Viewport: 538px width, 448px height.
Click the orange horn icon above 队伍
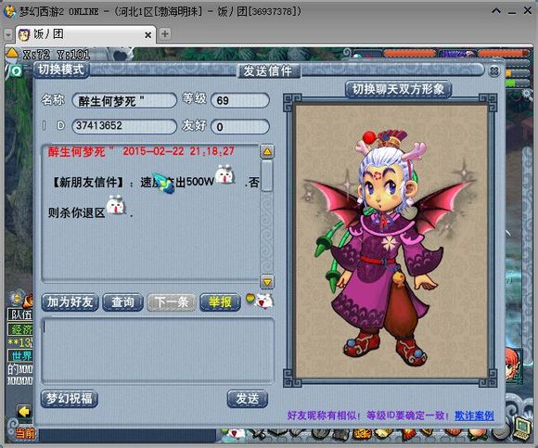(28, 301)
